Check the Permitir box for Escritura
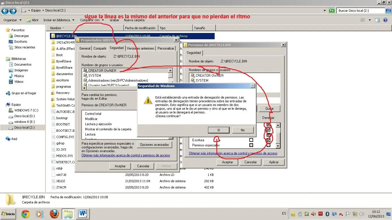 pyautogui.click(x=251, y=140)
